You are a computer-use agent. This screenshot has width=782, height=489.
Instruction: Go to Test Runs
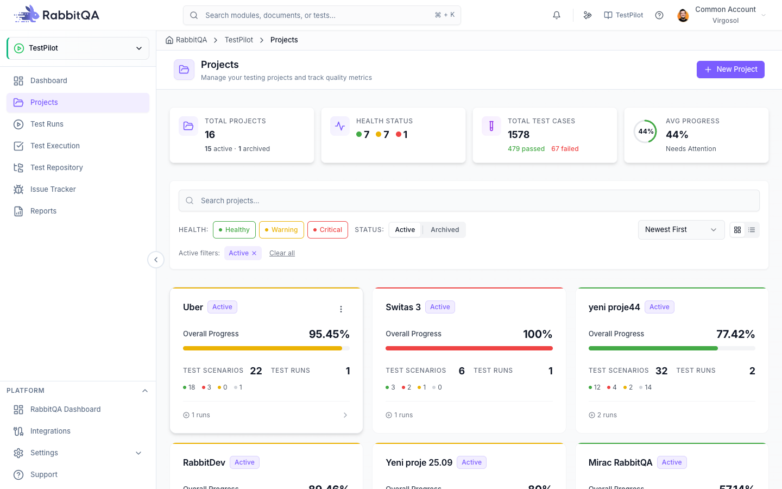coord(78,124)
